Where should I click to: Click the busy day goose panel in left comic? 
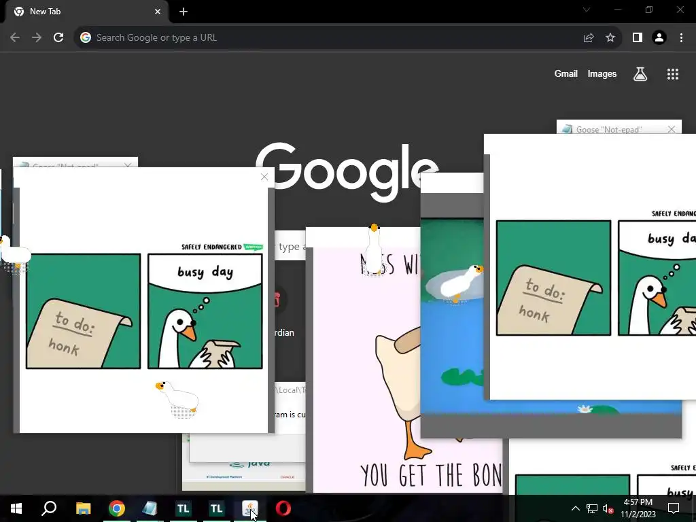[x=205, y=311]
